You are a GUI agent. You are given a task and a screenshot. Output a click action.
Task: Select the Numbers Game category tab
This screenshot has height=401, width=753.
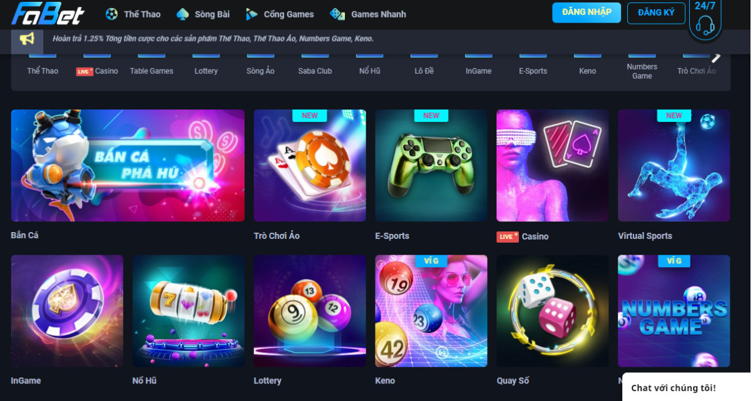(642, 71)
